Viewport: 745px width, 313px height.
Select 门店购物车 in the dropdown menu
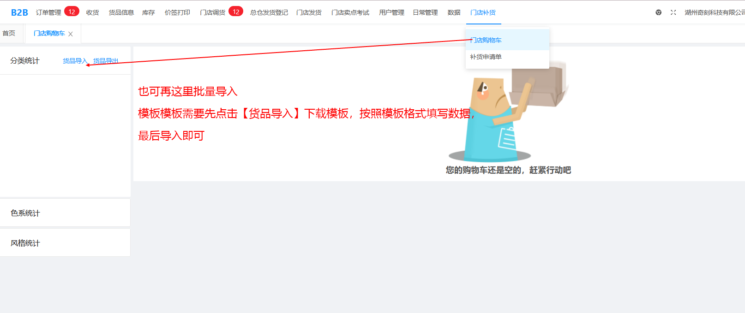click(486, 40)
